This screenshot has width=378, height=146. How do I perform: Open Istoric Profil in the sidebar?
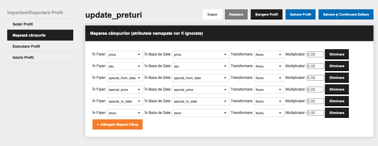tap(40, 57)
